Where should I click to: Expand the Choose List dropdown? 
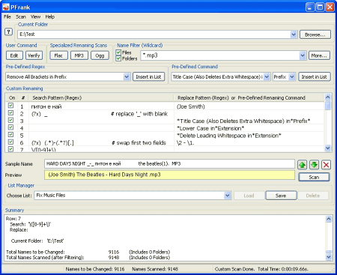coord(227,196)
